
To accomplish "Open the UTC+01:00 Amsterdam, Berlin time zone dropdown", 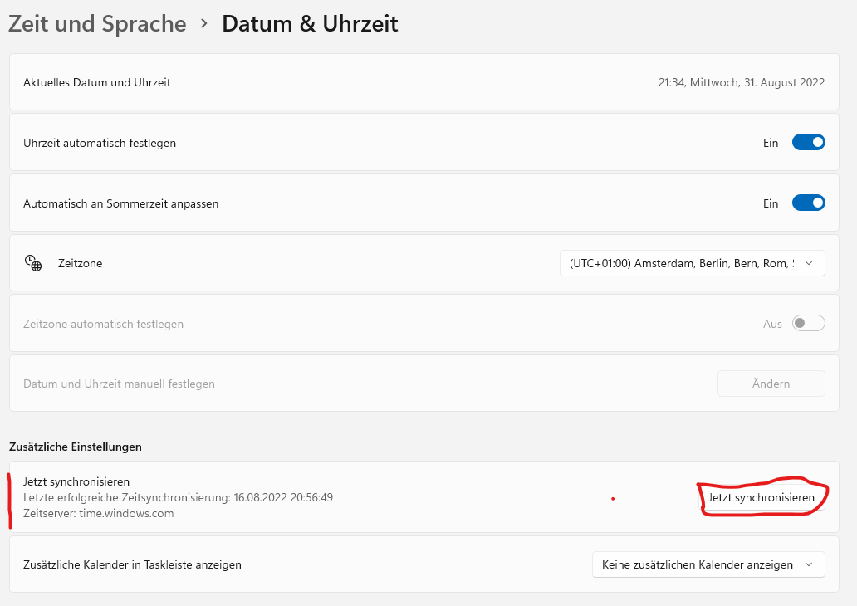I will point(692,263).
